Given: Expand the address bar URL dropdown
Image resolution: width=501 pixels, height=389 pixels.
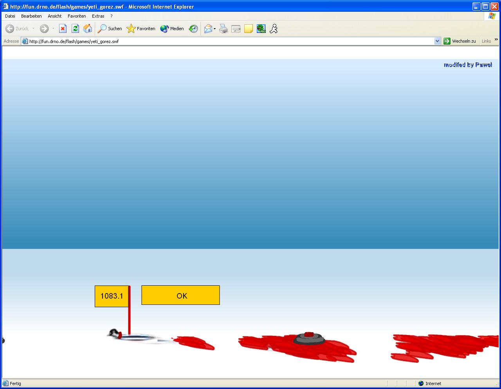Looking at the screenshot, I should point(438,41).
